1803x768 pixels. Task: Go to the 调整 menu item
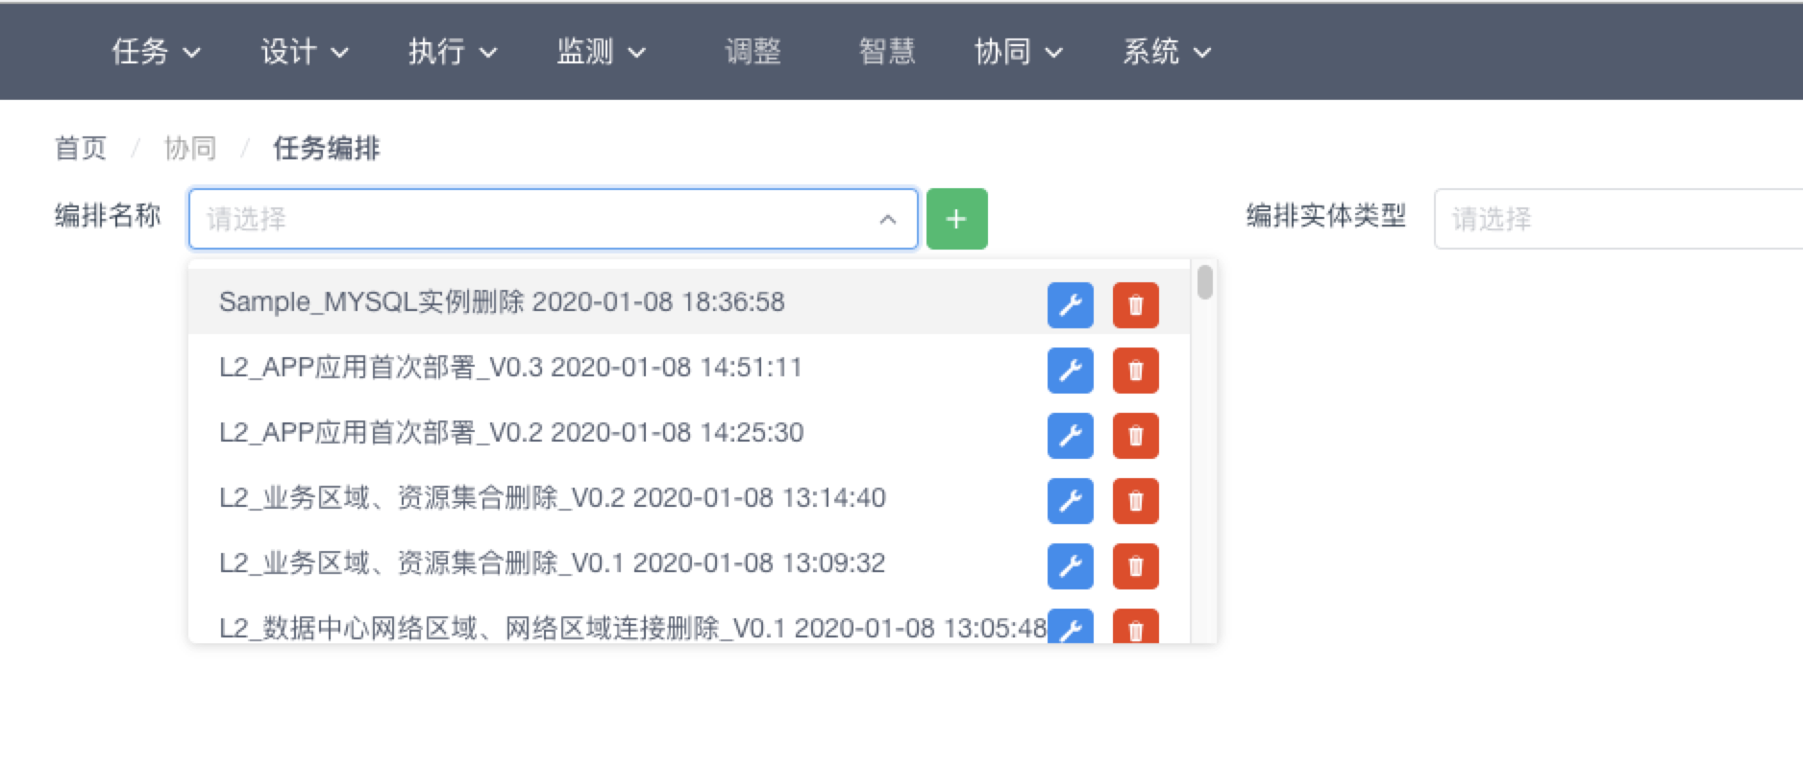tap(753, 52)
